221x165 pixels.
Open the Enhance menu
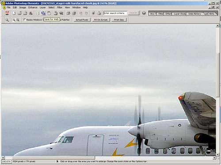[x=33, y=7]
